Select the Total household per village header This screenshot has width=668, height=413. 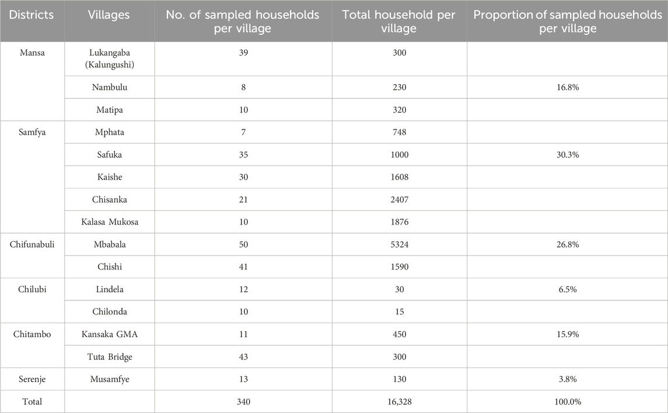pos(399,21)
